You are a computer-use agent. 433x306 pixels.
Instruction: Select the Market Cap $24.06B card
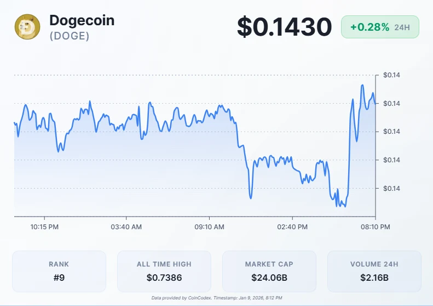click(x=269, y=271)
